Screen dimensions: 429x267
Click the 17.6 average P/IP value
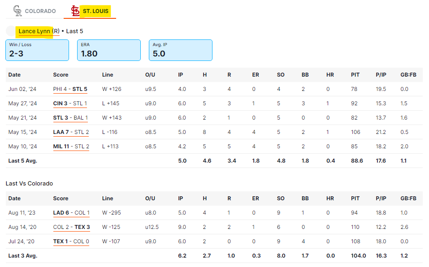click(x=381, y=161)
